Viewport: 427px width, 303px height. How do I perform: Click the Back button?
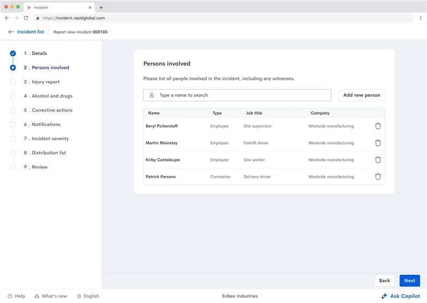tap(384, 281)
